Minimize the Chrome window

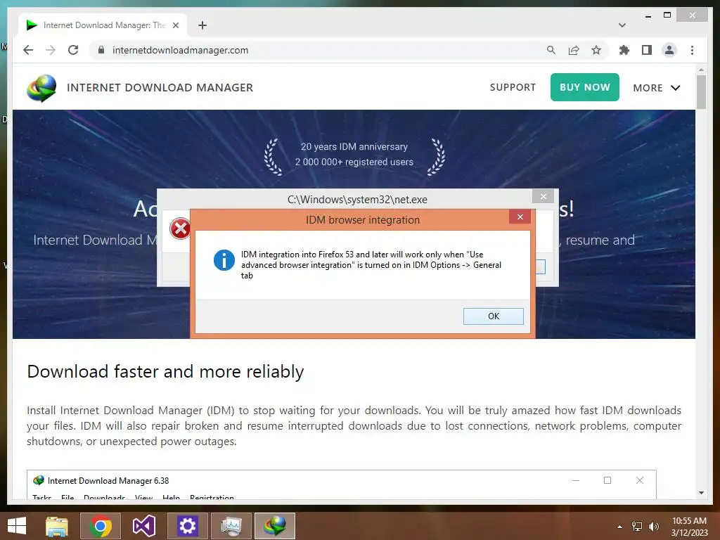point(648,15)
